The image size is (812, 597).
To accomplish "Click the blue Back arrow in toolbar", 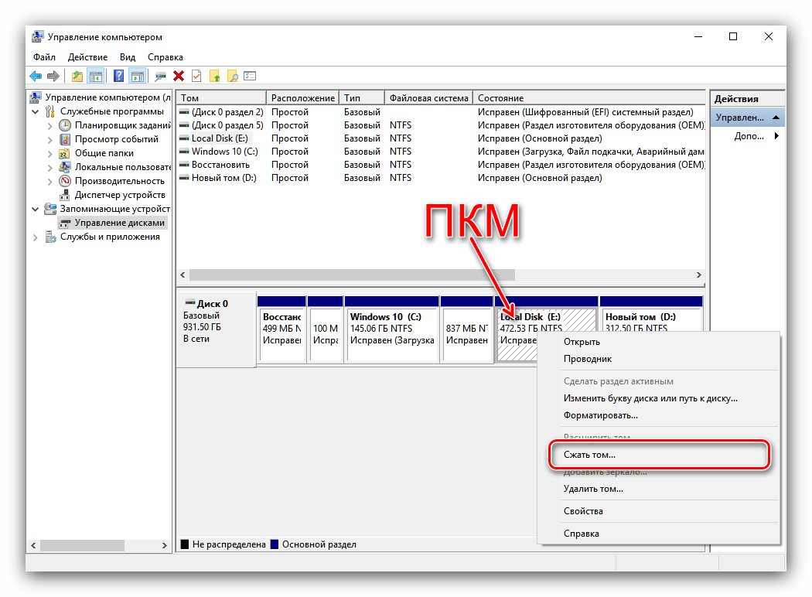I will pos(36,76).
